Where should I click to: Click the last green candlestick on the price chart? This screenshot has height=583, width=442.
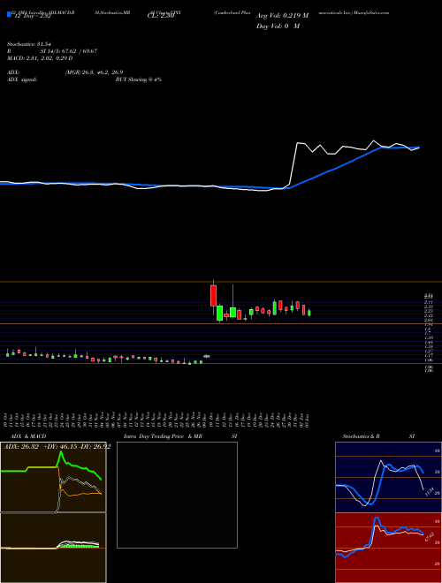309,313
